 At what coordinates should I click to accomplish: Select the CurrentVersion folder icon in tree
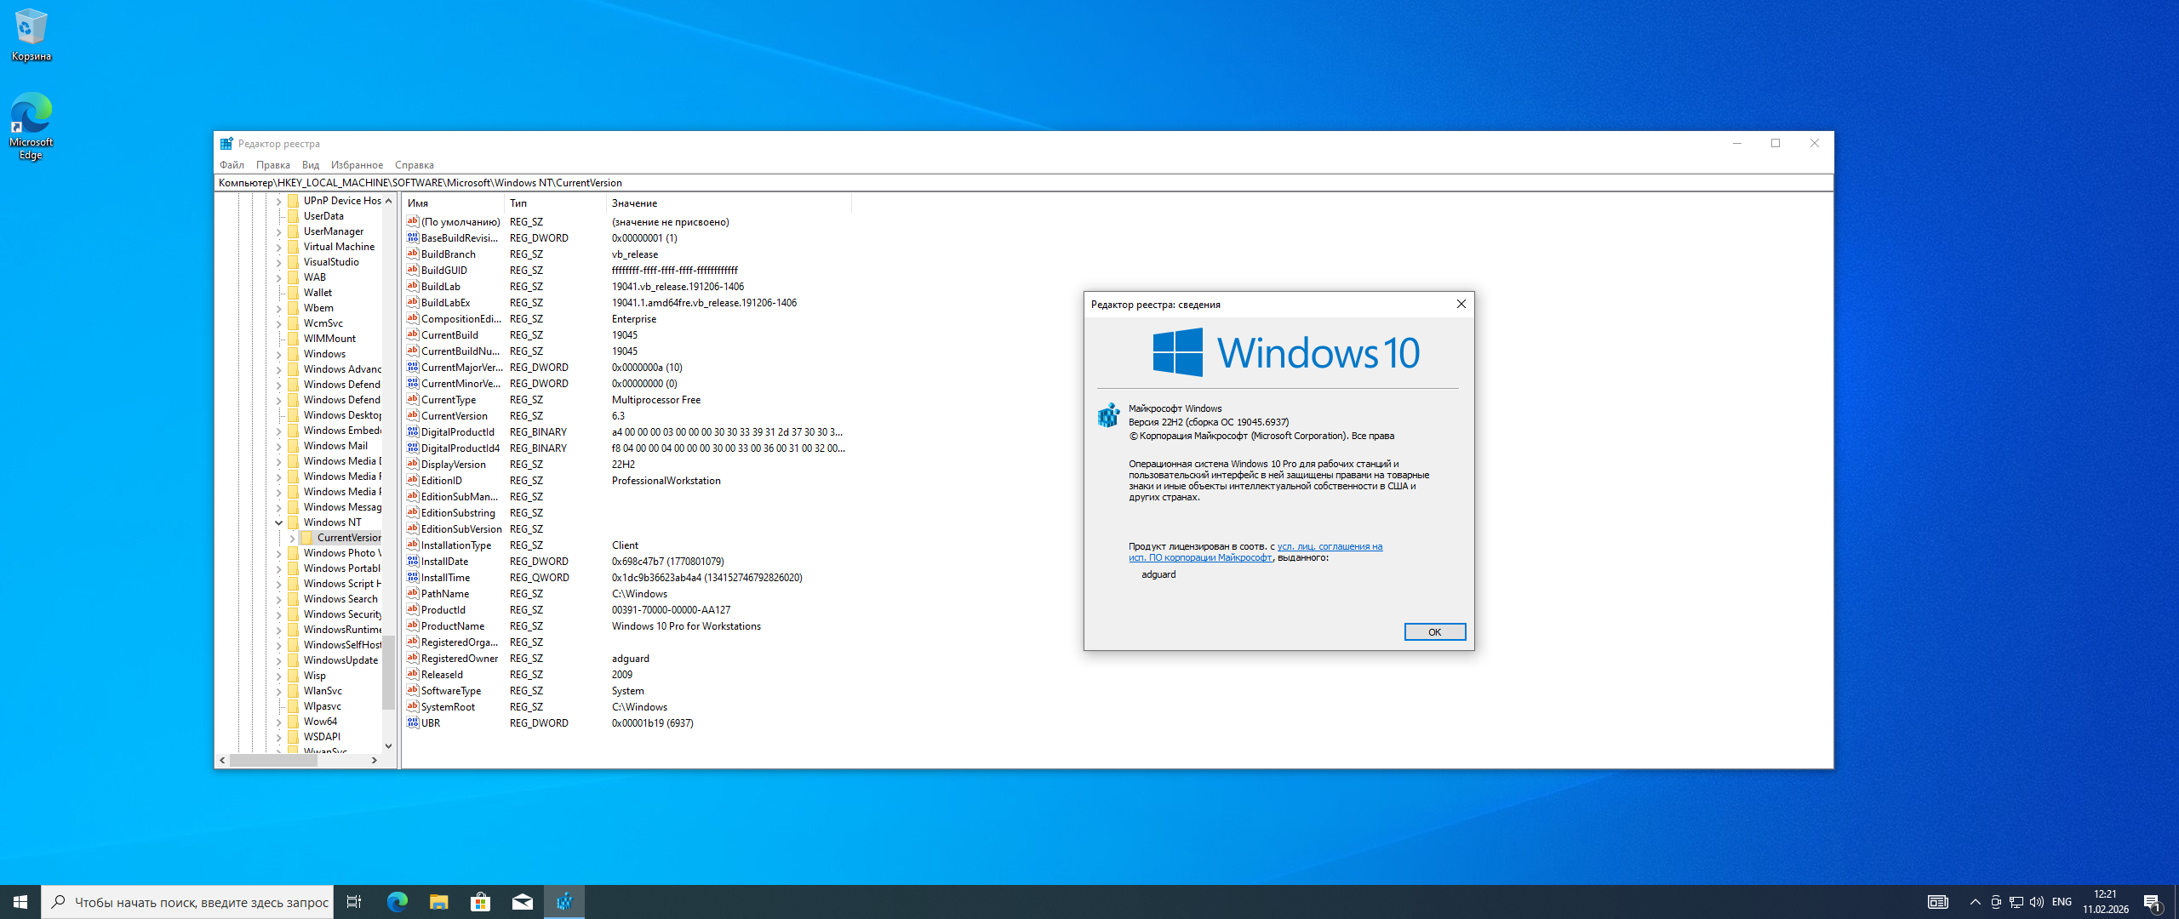[x=307, y=538]
